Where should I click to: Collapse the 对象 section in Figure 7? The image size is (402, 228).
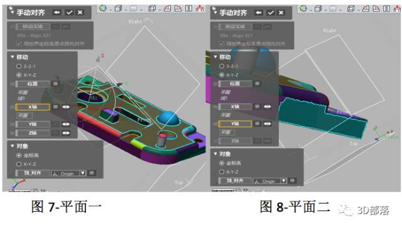12,146
